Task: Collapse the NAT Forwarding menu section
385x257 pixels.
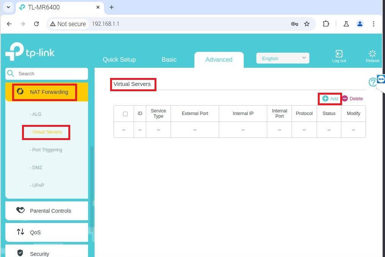Action: coord(47,92)
